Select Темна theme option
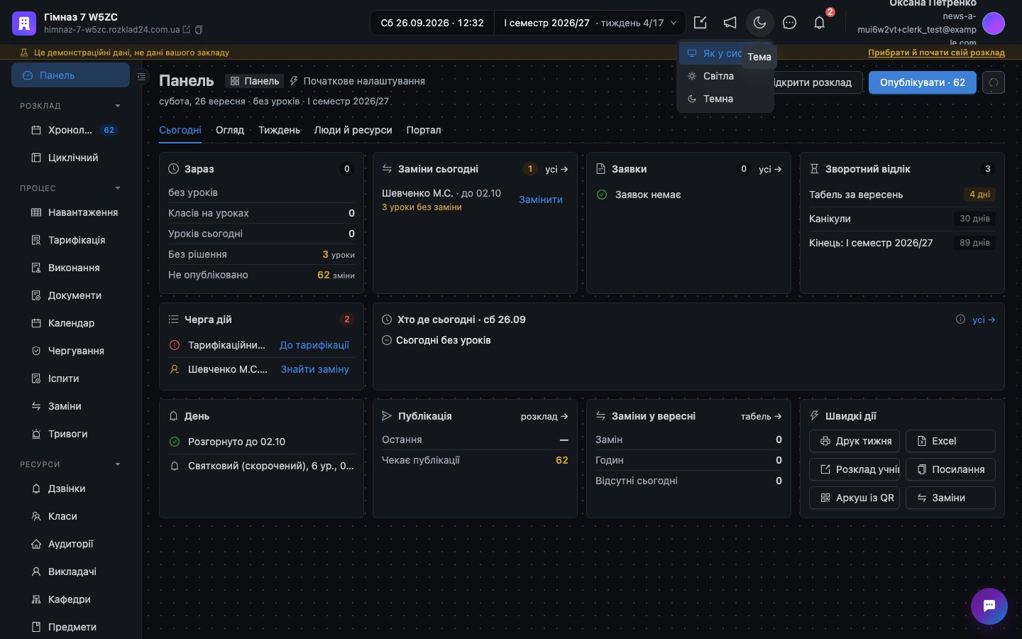This screenshot has height=639, width=1022. coord(725,99)
